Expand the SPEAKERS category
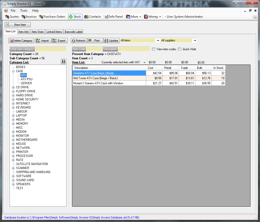260x222 pixels. point(13,184)
